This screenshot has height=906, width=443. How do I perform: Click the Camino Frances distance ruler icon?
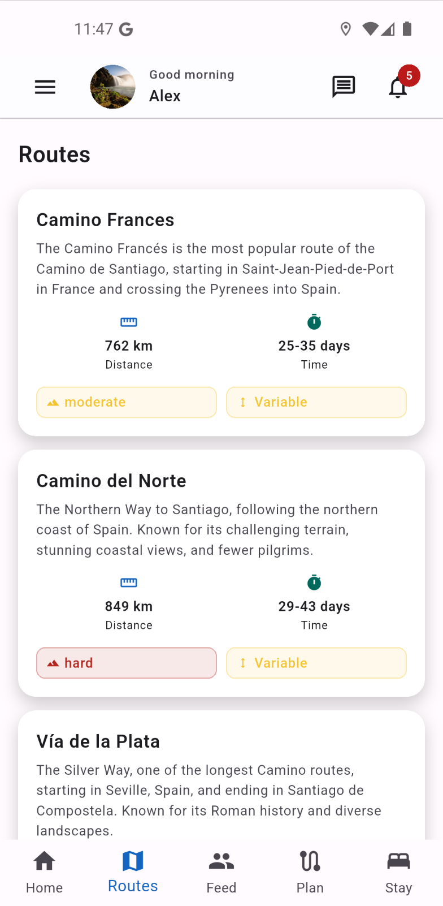tap(129, 322)
